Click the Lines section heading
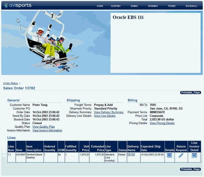204x177 pixels. (11, 138)
